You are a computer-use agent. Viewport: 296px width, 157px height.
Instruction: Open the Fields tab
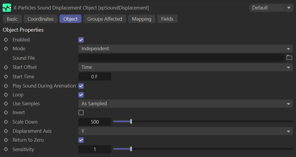coord(167,19)
